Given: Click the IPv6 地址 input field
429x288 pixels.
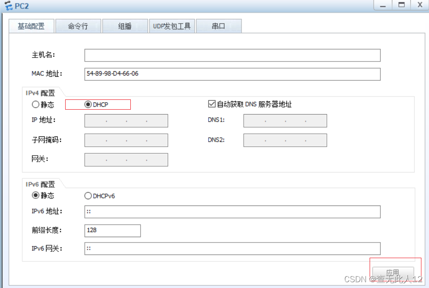Looking at the screenshot, I should (232, 212).
